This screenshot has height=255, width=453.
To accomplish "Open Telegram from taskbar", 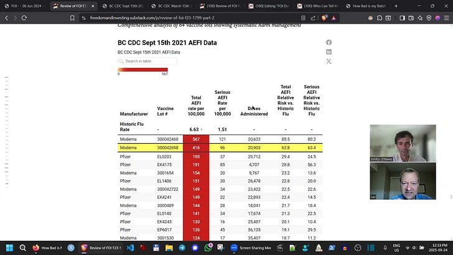I will tap(182, 248).
